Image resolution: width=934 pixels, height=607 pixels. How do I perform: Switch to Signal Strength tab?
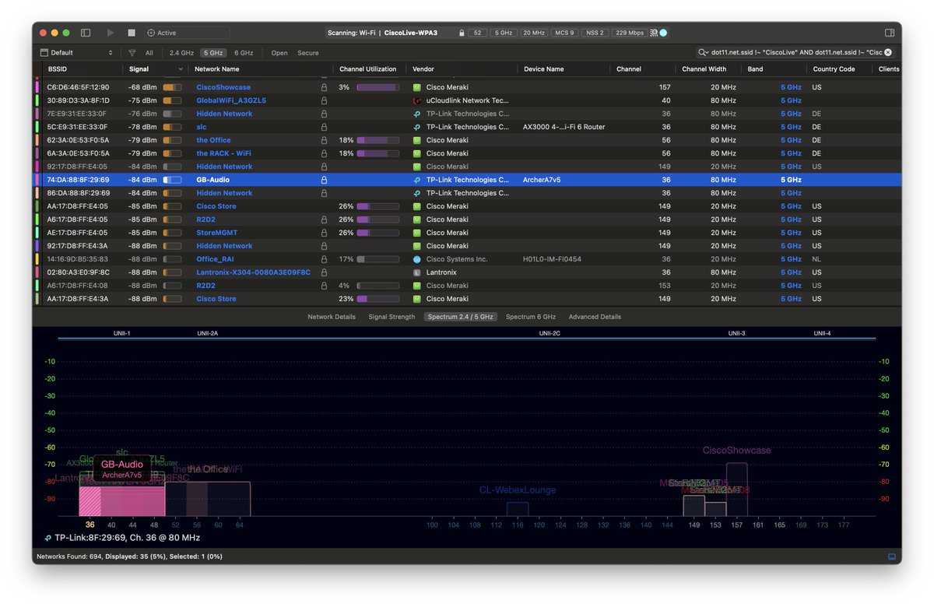point(392,317)
